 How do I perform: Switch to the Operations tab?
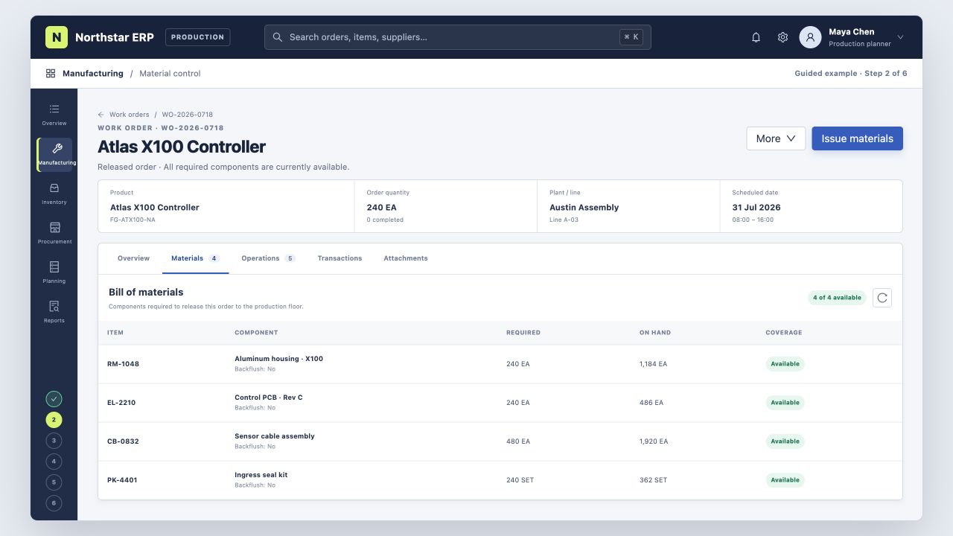(268, 258)
